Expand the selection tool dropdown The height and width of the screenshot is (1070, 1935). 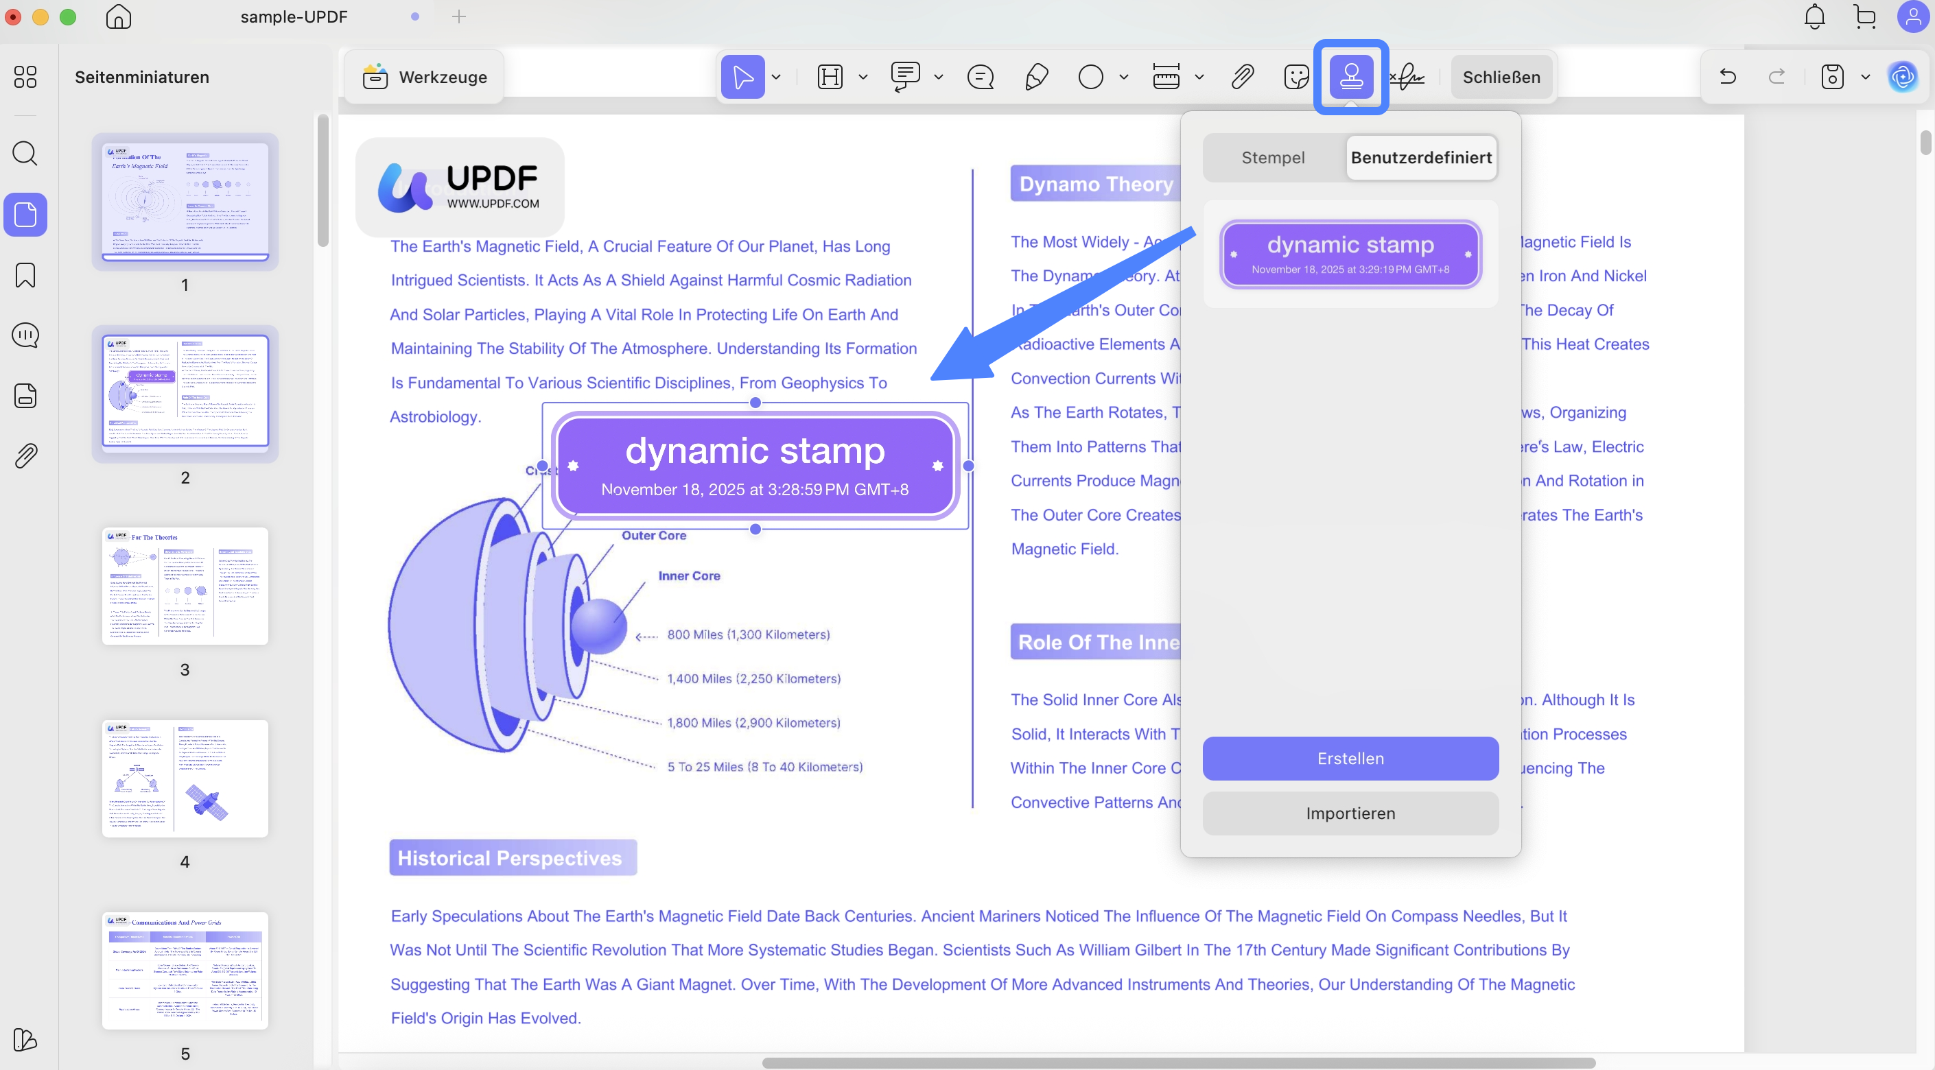[x=777, y=77]
